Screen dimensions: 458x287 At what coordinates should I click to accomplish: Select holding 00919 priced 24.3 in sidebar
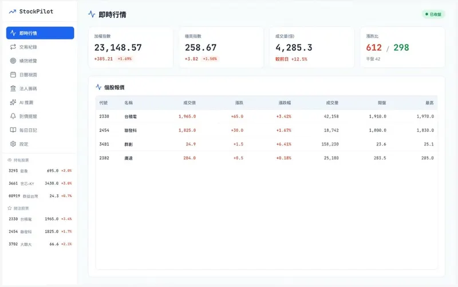[x=40, y=196]
